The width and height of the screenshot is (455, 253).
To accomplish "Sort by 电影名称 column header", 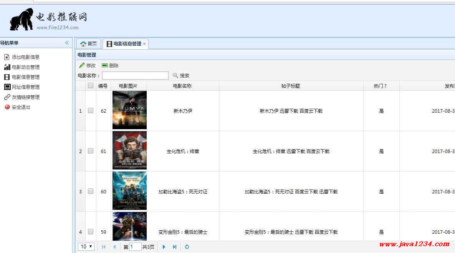I will click(182, 86).
